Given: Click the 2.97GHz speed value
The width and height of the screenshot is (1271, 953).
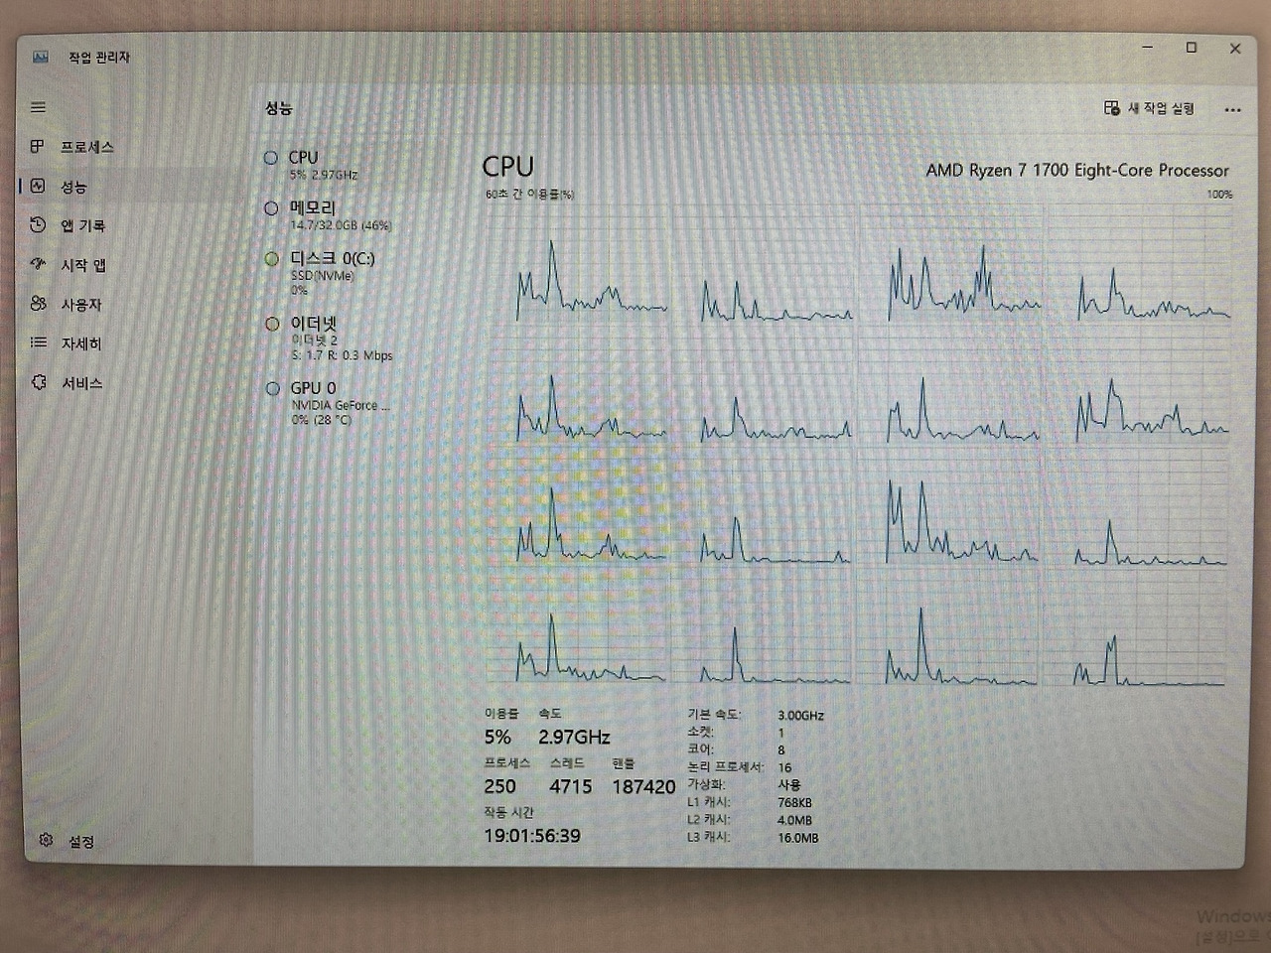Looking at the screenshot, I should [x=574, y=737].
